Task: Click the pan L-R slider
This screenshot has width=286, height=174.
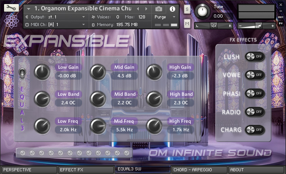Action: click(213, 26)
